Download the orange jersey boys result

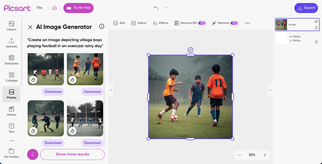tap(92, 92)
